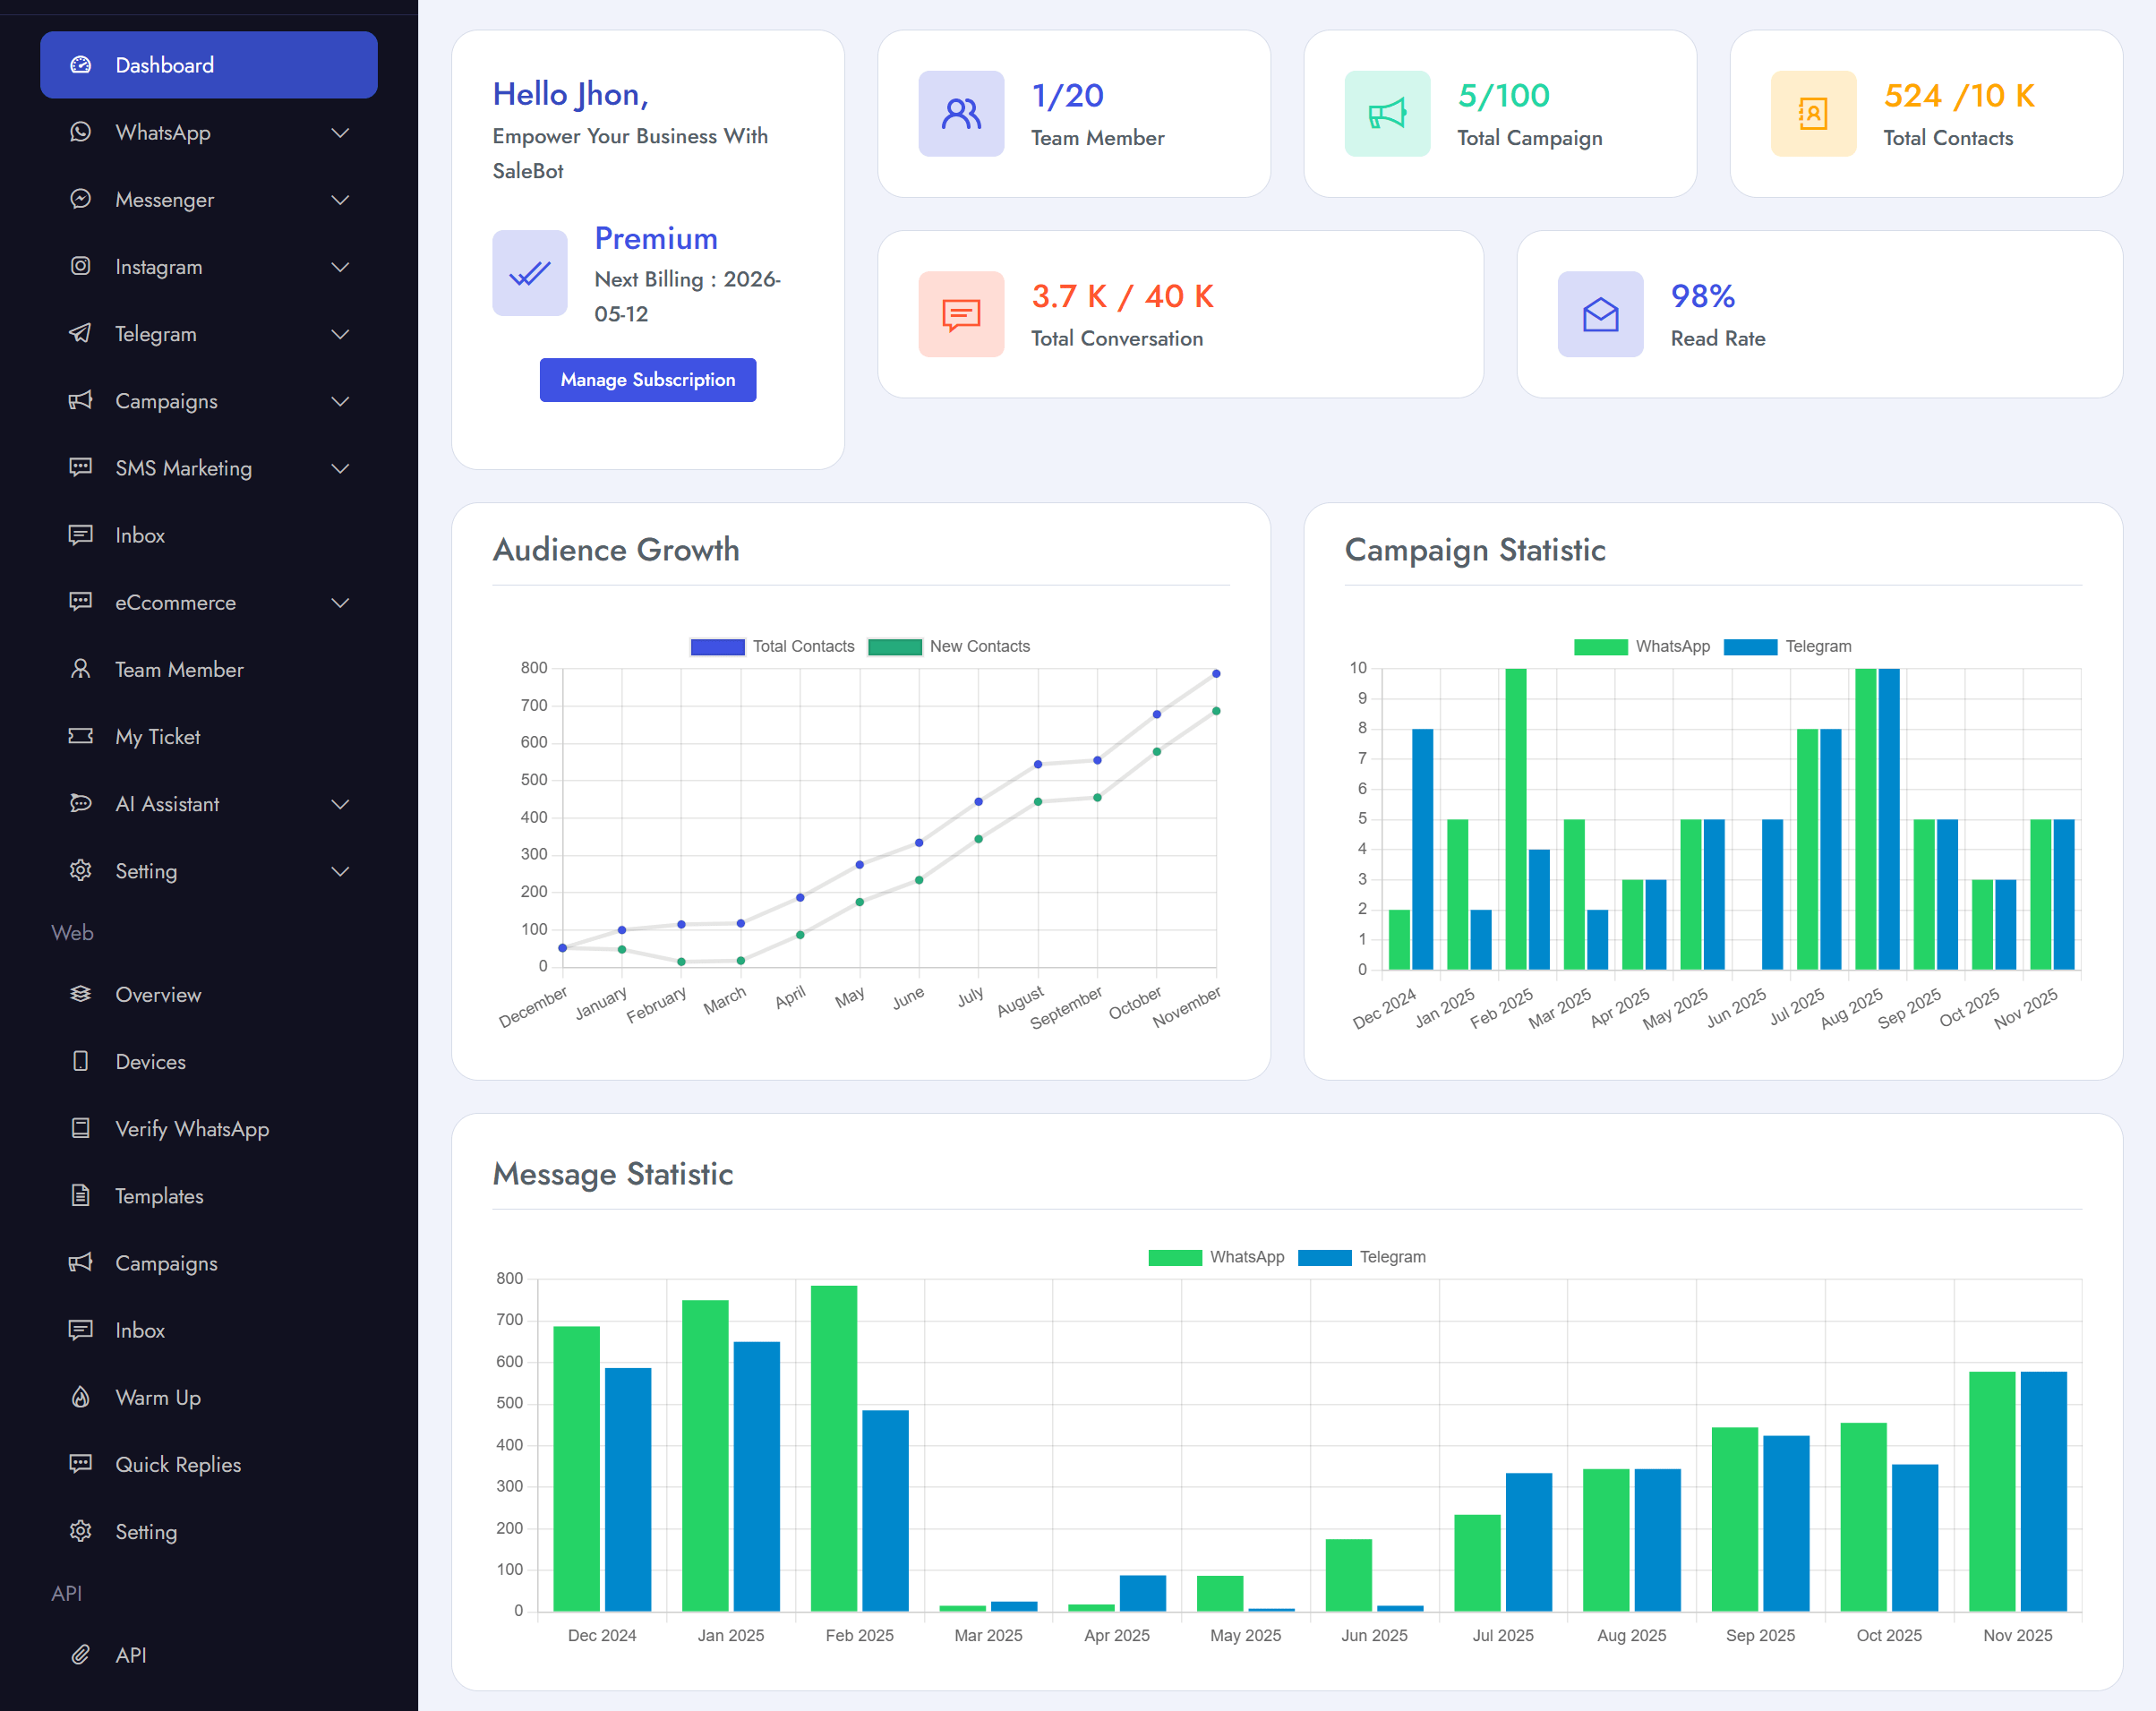Click the Read Rate open envelope icon
This screenshot has width=2156, height=1711.
click(x=1600, y=315)
